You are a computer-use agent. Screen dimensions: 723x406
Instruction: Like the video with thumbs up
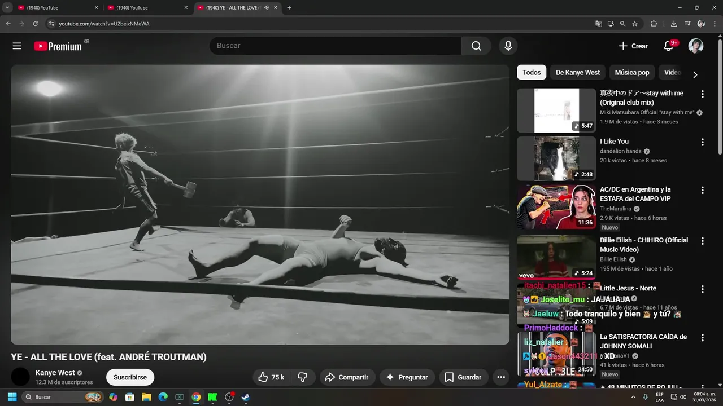click(271, 377)
